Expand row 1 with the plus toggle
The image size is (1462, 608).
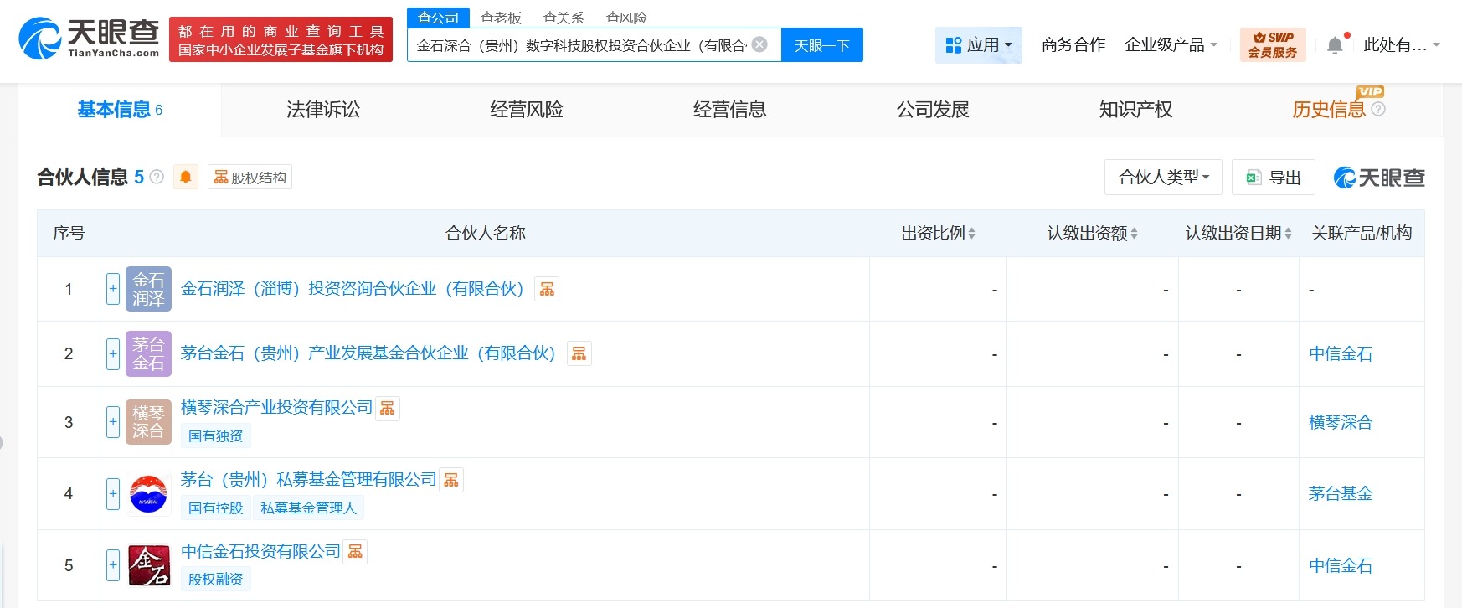(113, 289)
